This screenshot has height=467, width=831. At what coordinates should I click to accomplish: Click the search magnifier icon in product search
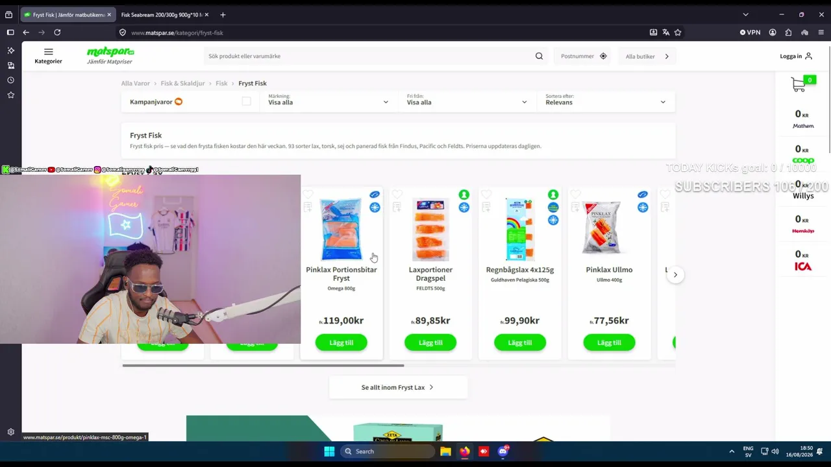point(539,56)
